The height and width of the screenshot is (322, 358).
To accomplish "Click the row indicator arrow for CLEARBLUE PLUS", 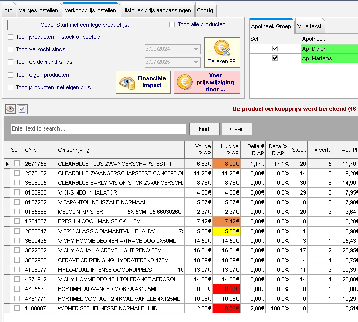I will 7,164.
